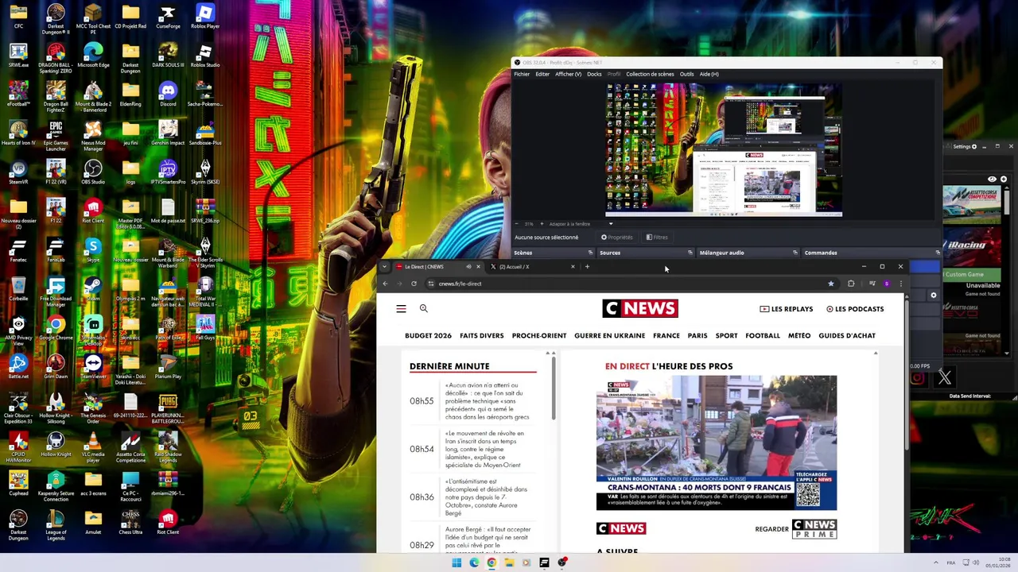Screen dimensions: 1018x572
Task: Bookmark the page with the star icon
Action: [830, 284]
